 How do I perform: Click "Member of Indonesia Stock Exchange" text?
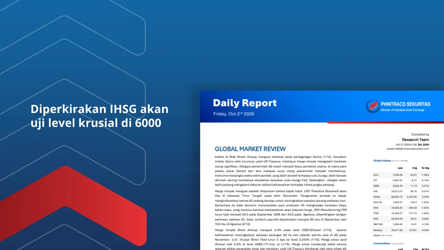402,110
